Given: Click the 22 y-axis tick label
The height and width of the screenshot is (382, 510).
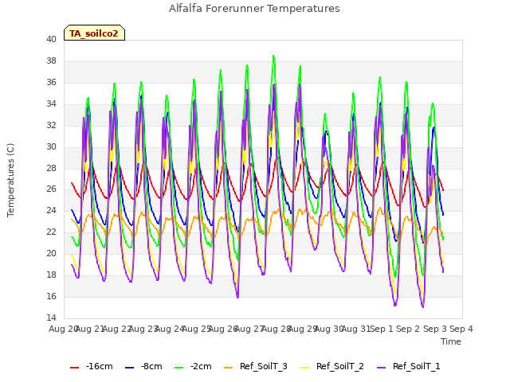Looking at the screenshot, I should (x=51, y=232).
